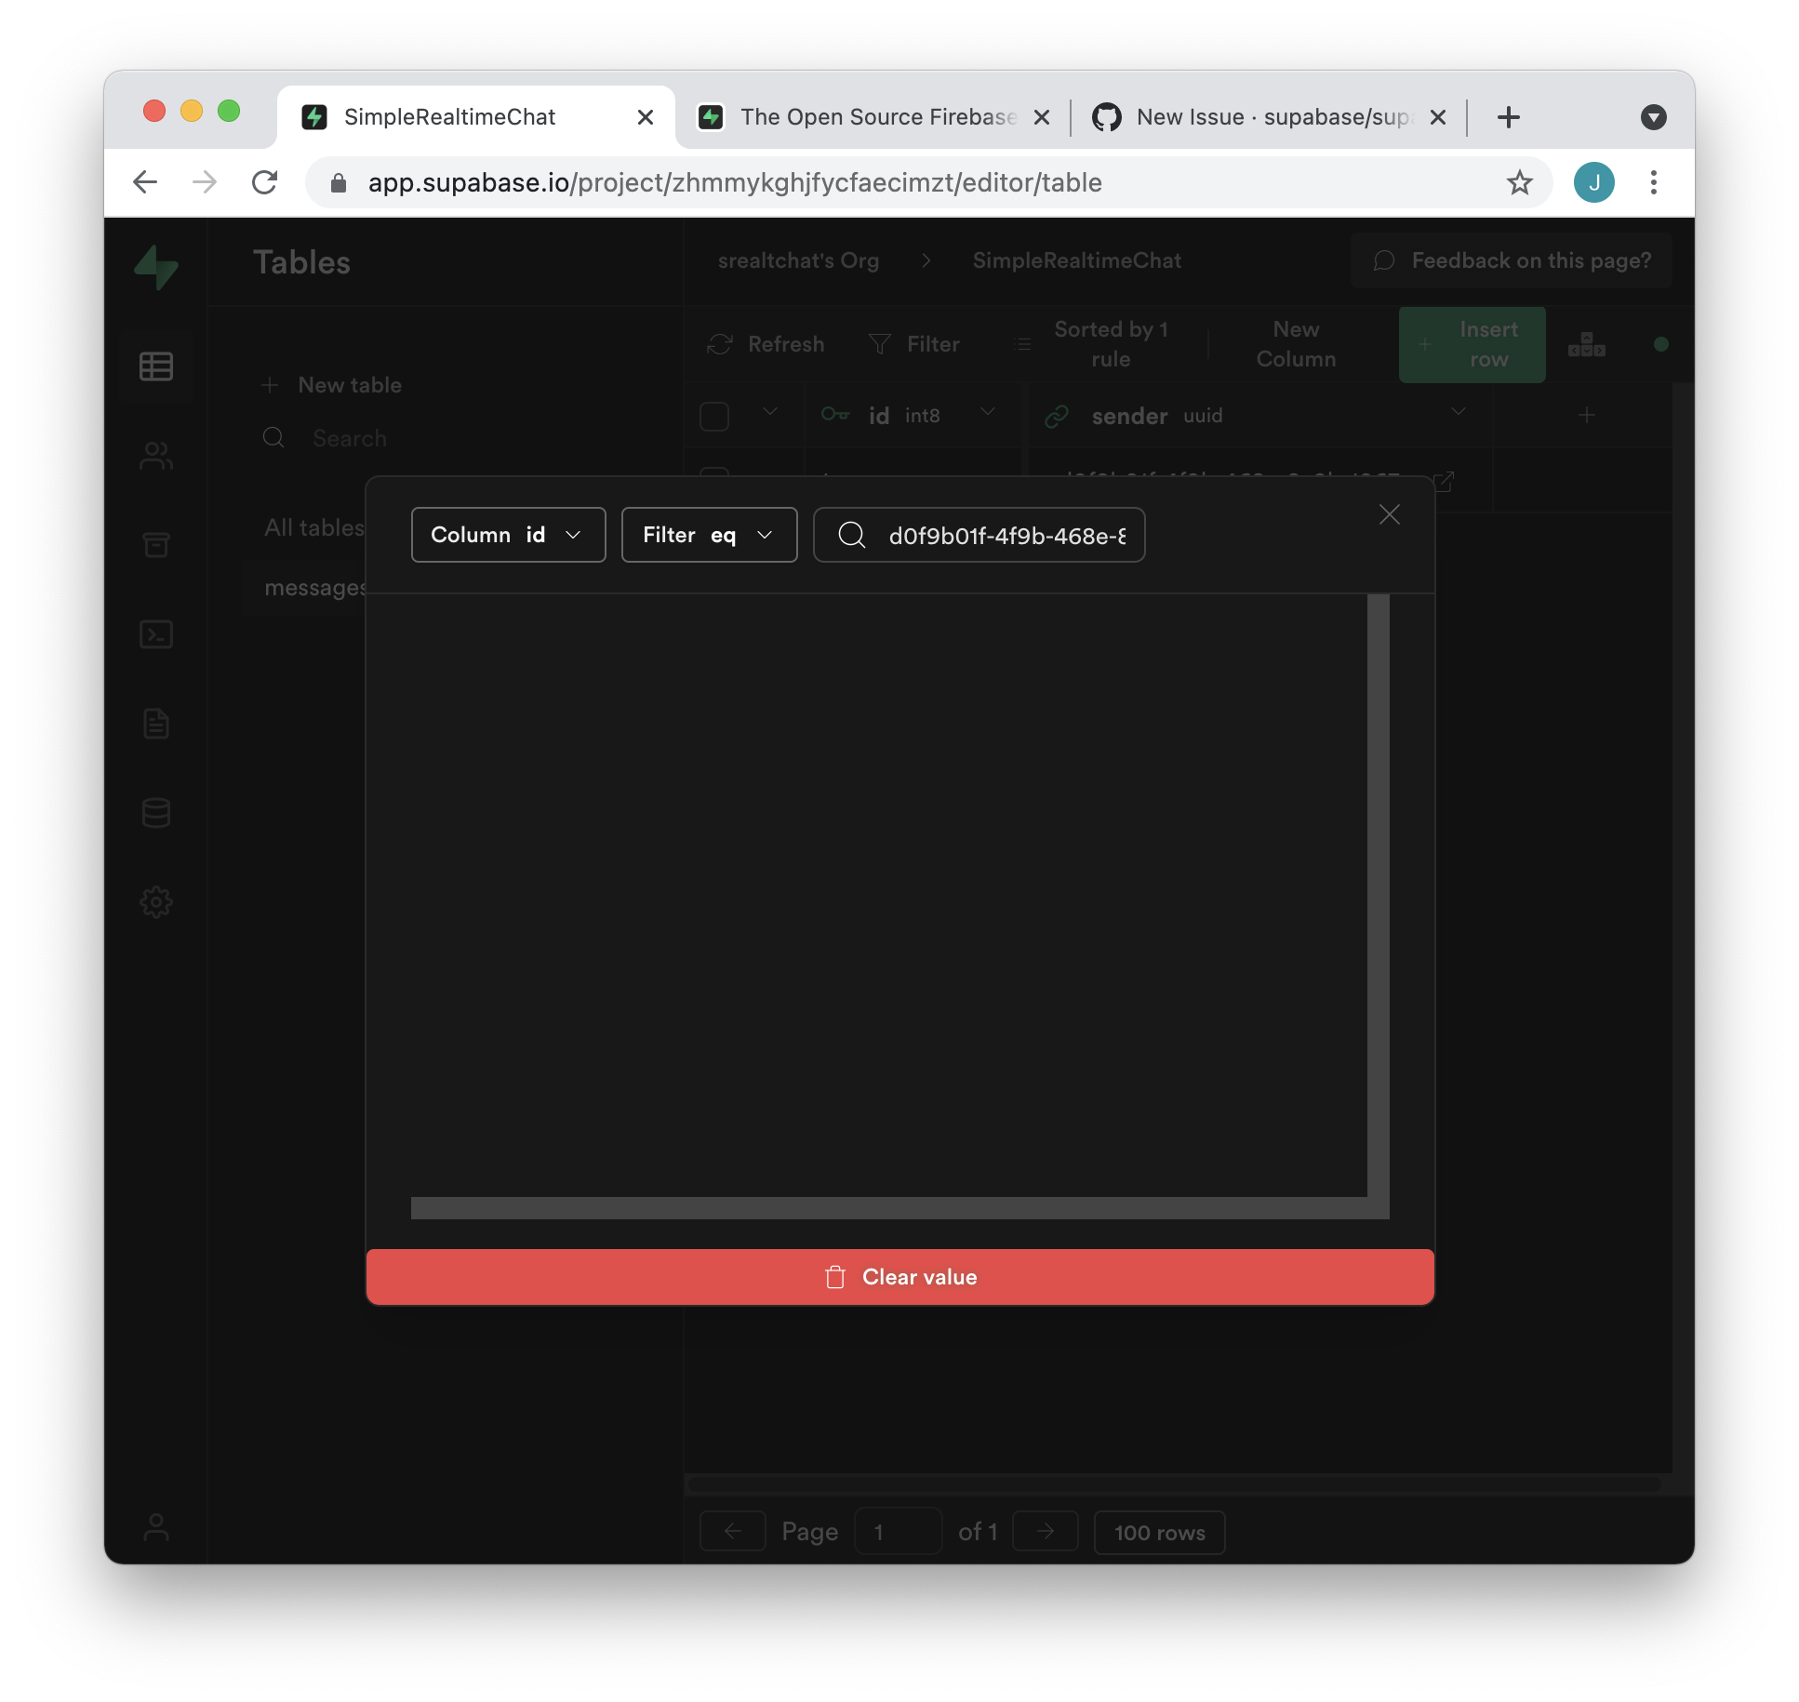Bookmark this page with the star icon

pyautogui.click(x=1519, y=182)
